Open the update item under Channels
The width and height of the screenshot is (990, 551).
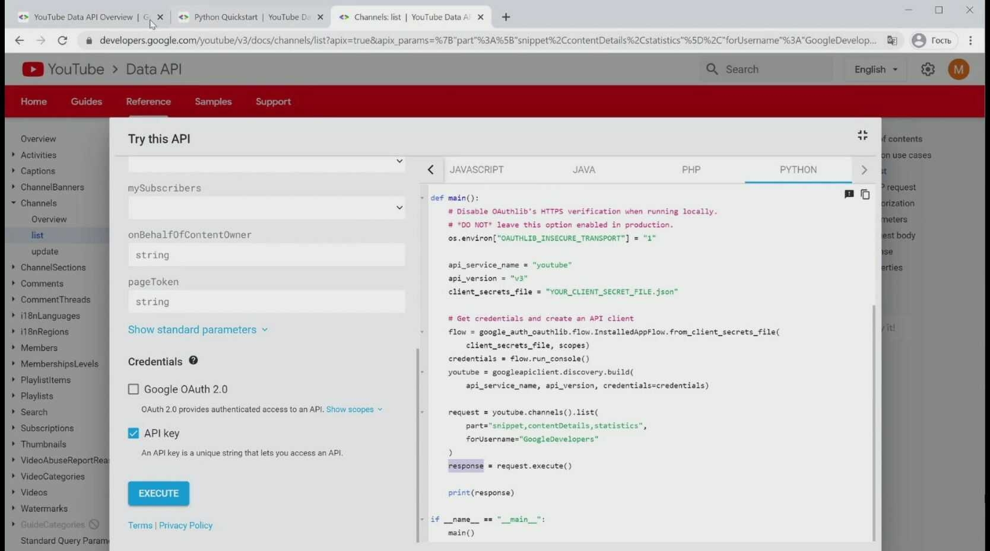(45, 251)
